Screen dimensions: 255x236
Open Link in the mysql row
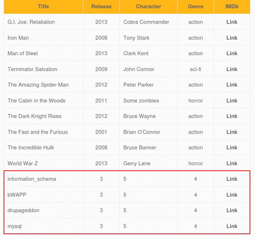pyautogui.click(x=232, y=226)
